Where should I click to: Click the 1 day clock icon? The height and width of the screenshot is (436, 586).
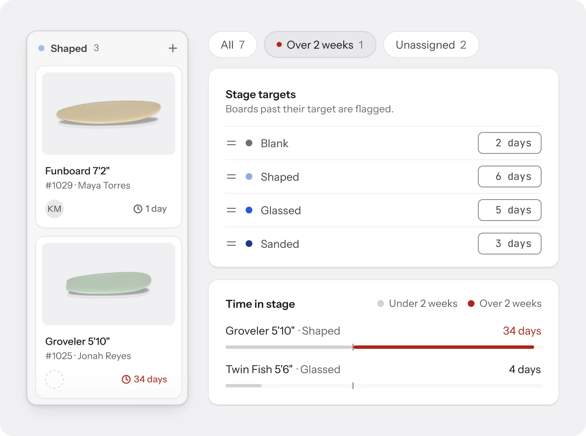pyautogui.click(x=138, y=209)
